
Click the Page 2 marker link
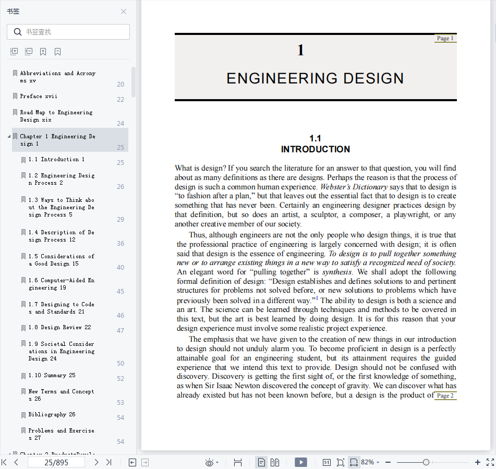[445, 395]
